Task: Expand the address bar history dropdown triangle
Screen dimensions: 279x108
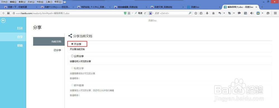Action: coord(132,13)
